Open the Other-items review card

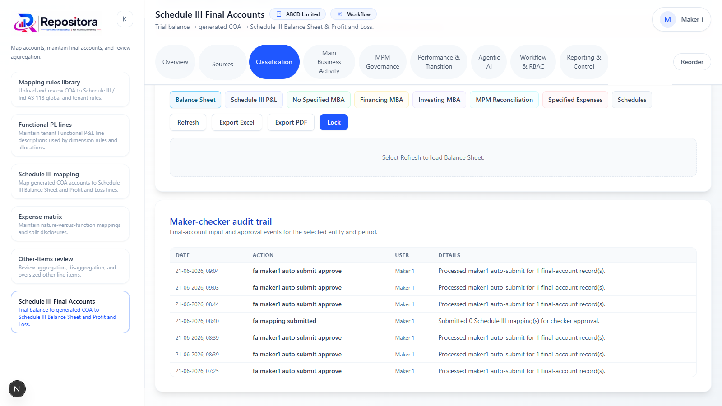pos(70,266)
